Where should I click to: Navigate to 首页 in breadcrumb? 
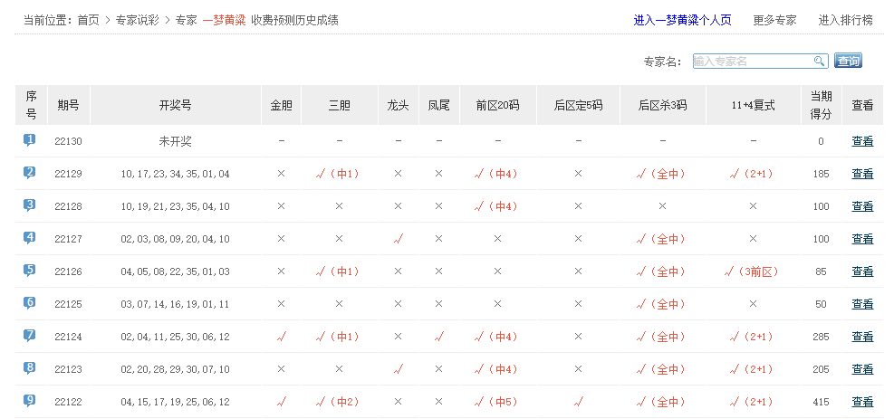pos(88,20)
